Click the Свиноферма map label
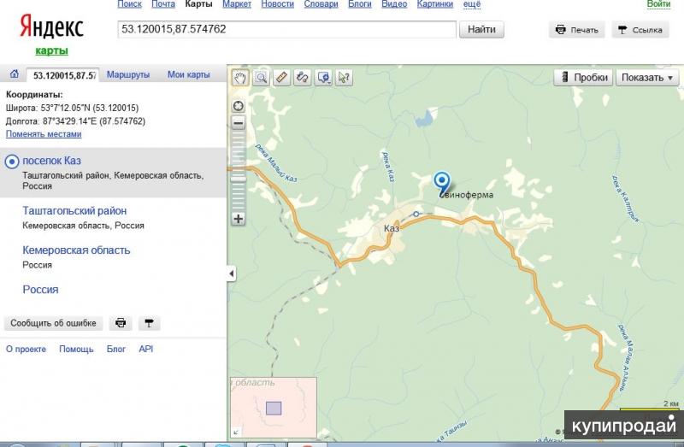 click(467, 195)
